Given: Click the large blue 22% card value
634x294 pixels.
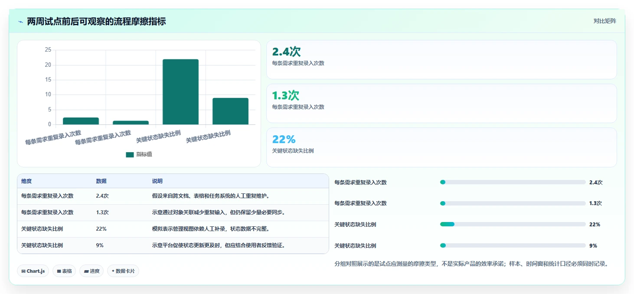Looking at the screenshot, I should click(284, 140).
